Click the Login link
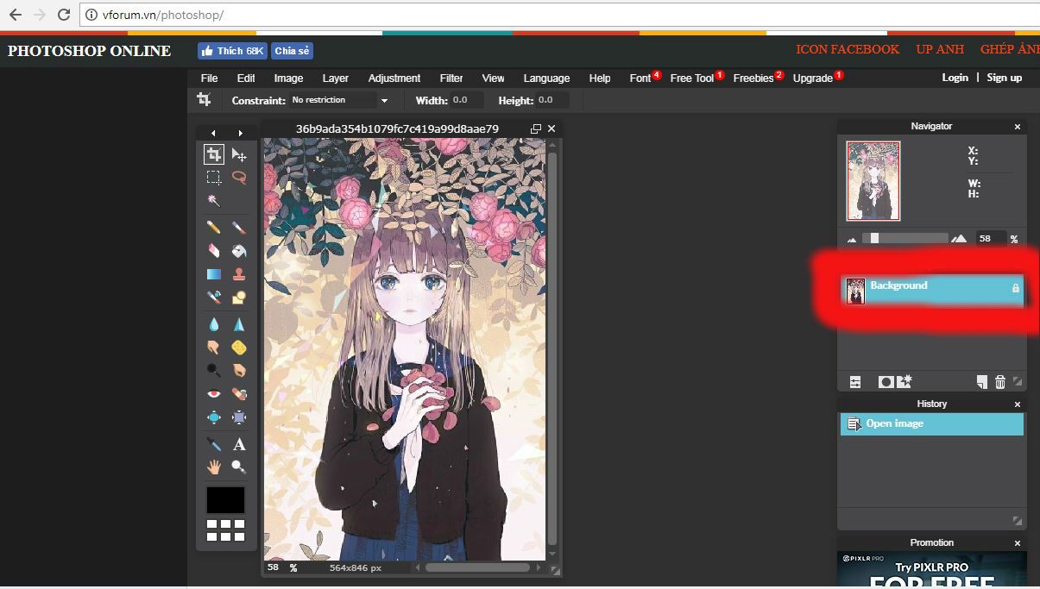 pyautogui.click(x=955, y=78)
